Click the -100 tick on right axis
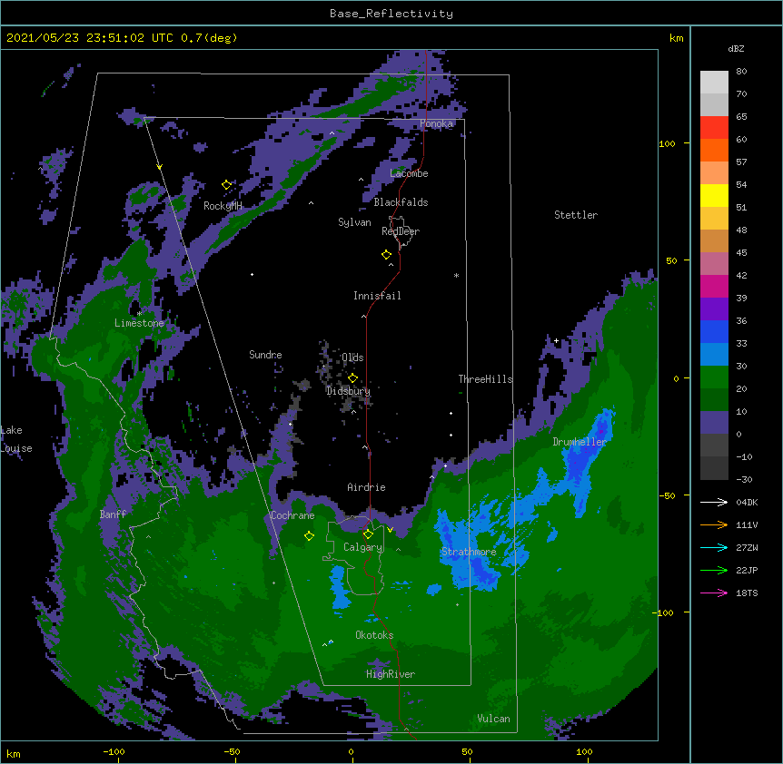 [x=665, y=612]
